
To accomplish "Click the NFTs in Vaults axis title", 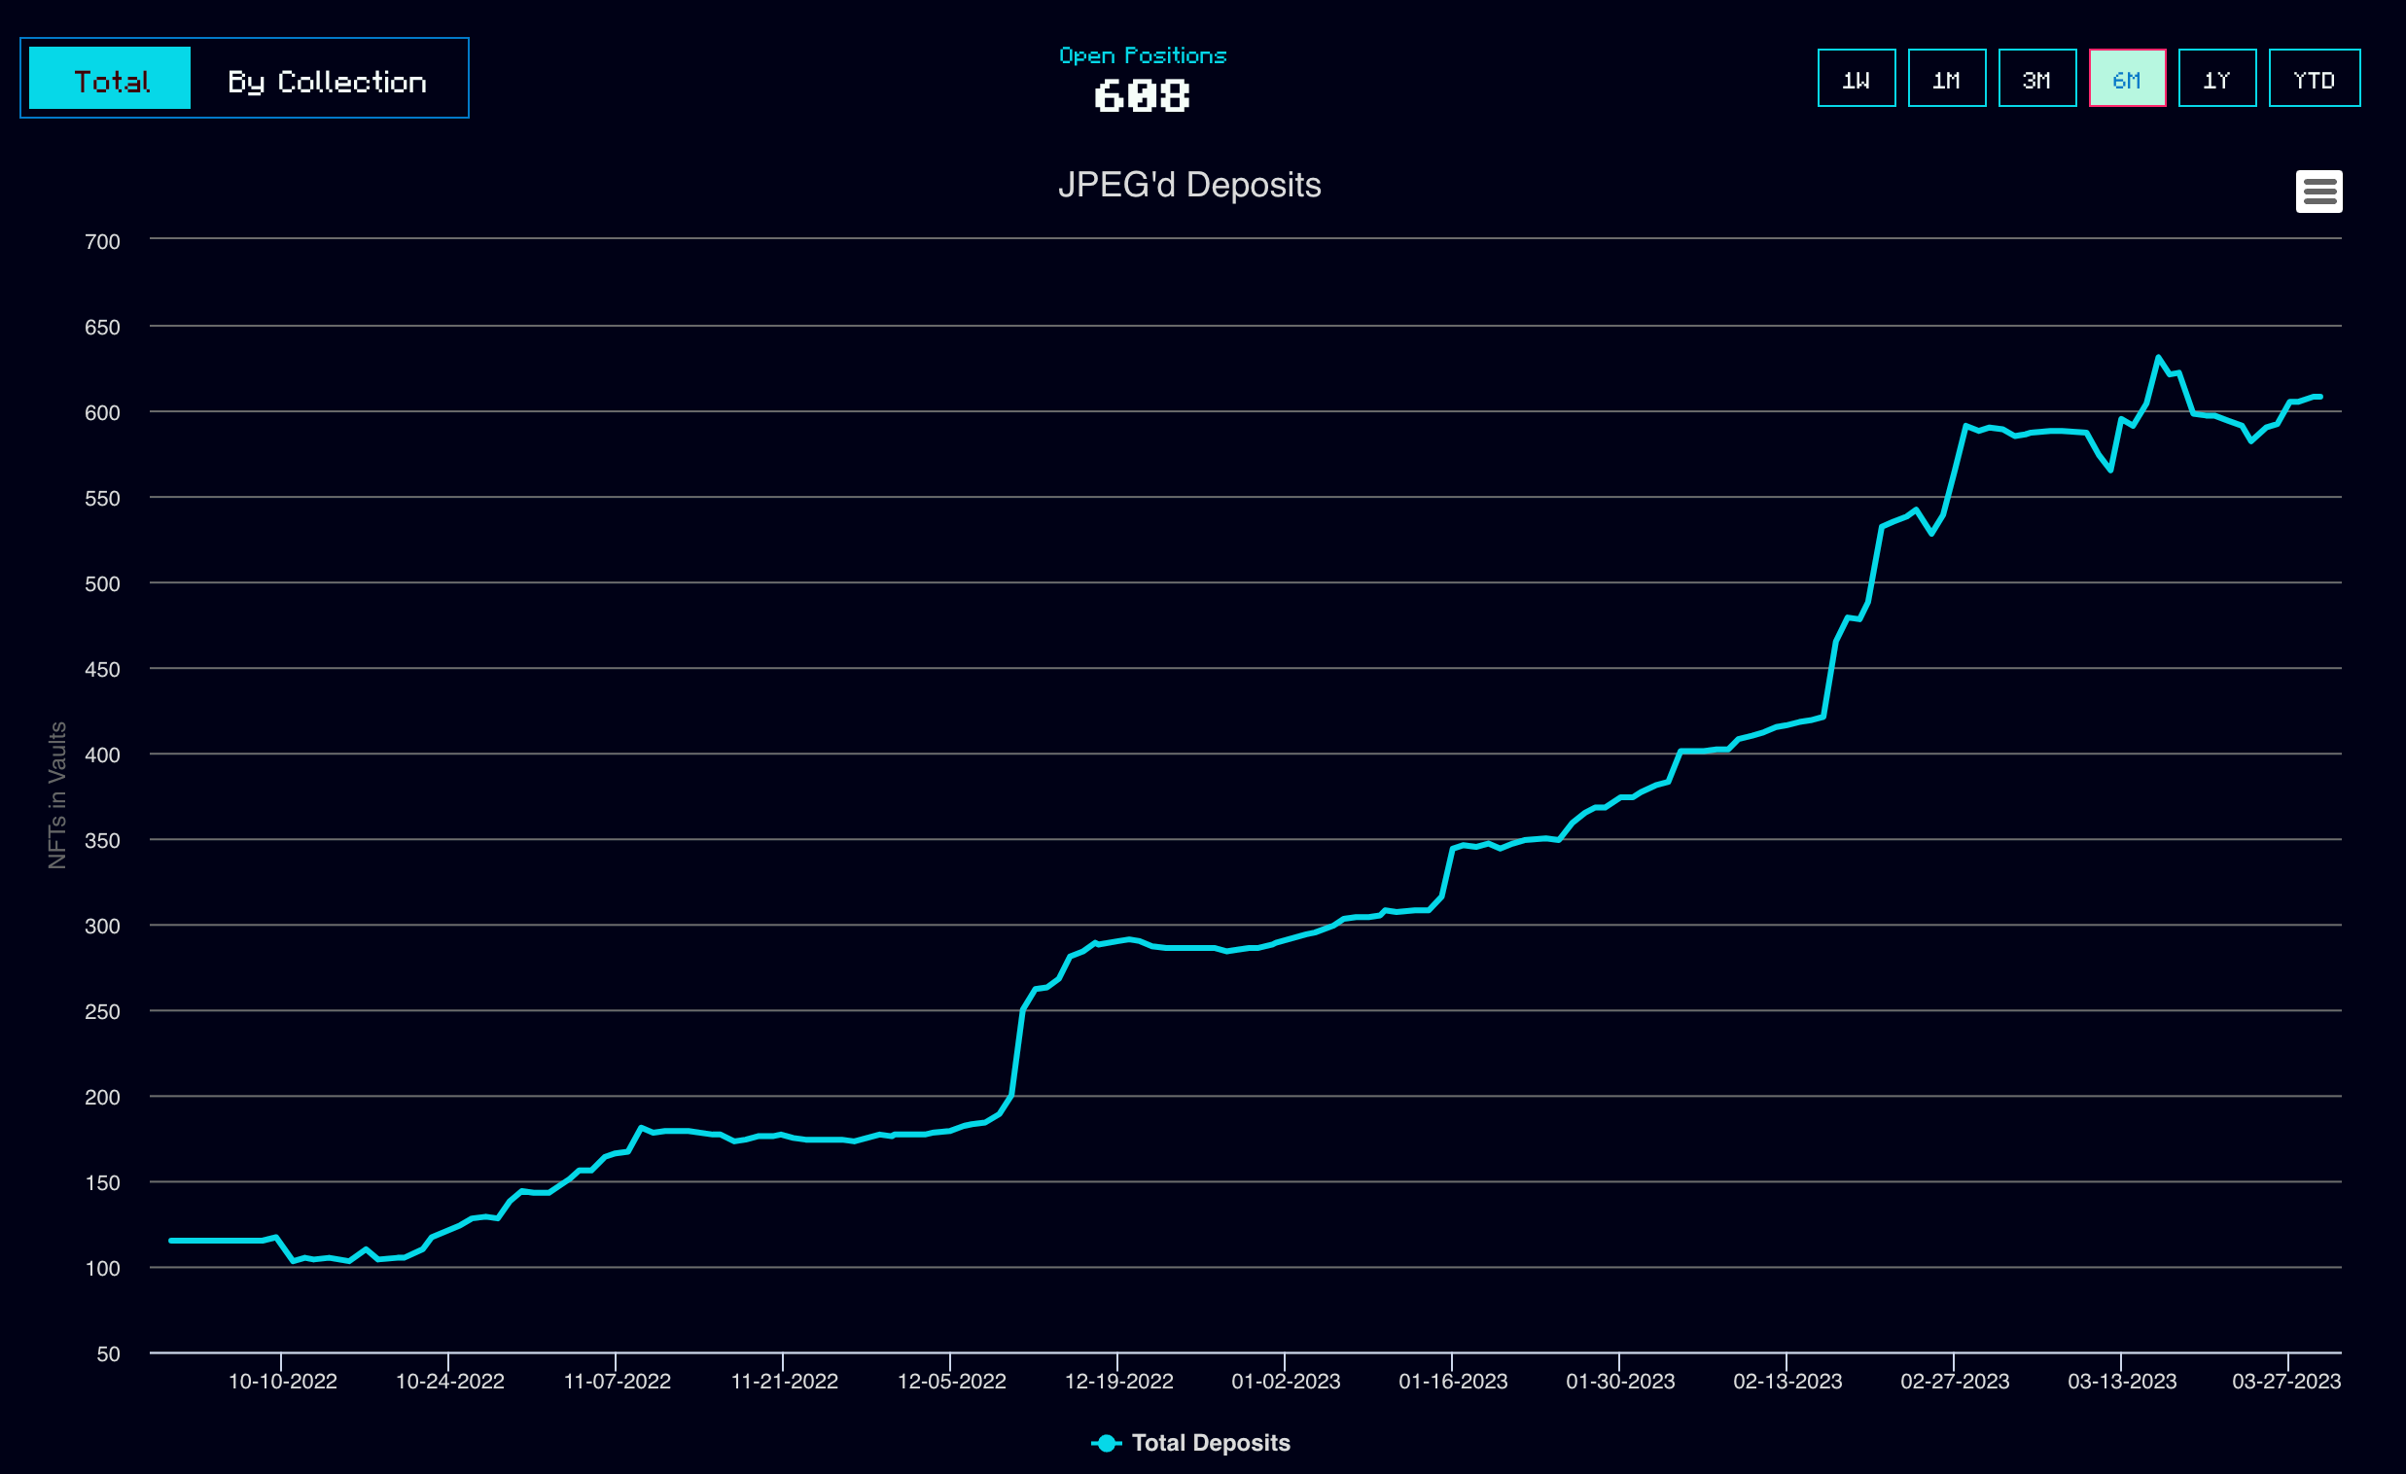I will pos(57,794).
